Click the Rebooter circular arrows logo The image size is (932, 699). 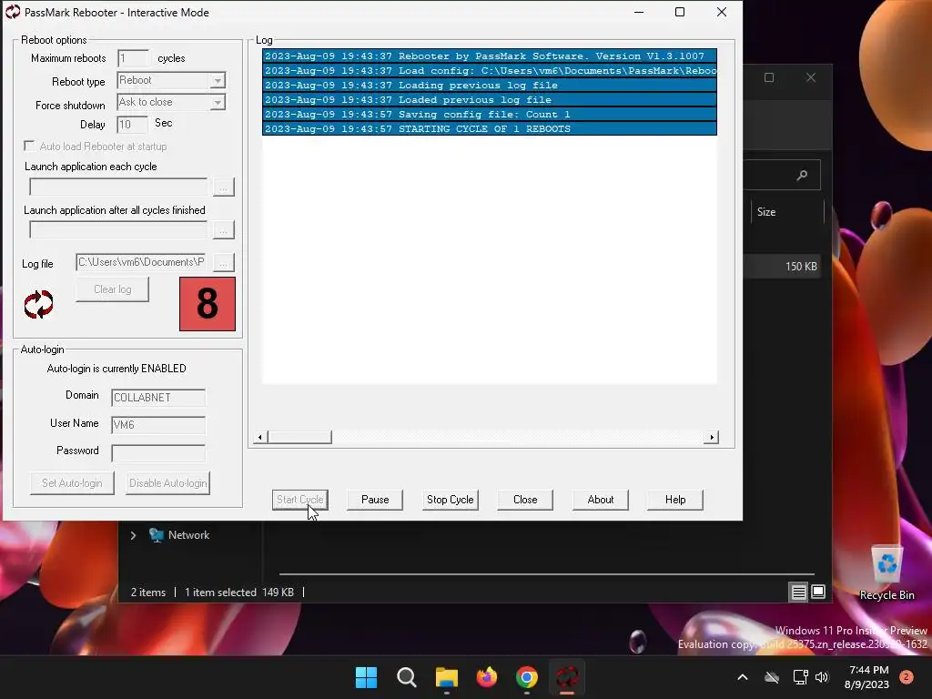pyautogui.click(x=38, y=304)
